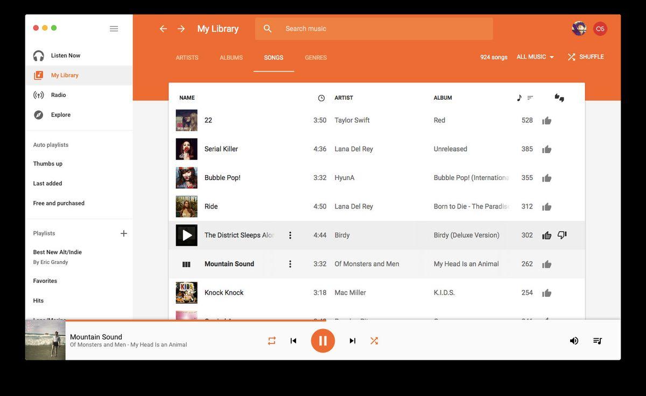Open more options for The District Sleeps Alone

[290, 235]
